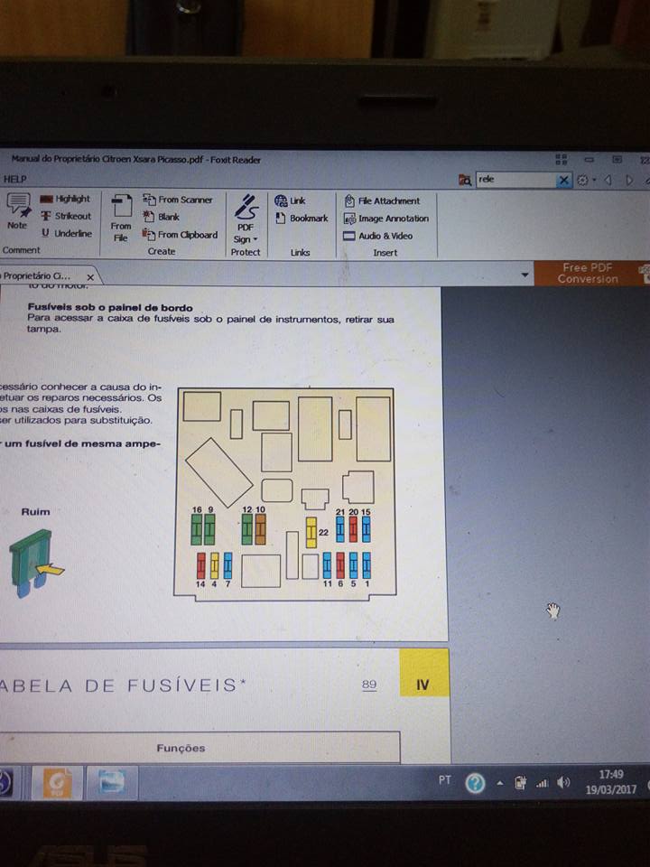This screenshot has width=650, height=867.
Task: Expand the document tab list arrow
Action: pos(525,274)
